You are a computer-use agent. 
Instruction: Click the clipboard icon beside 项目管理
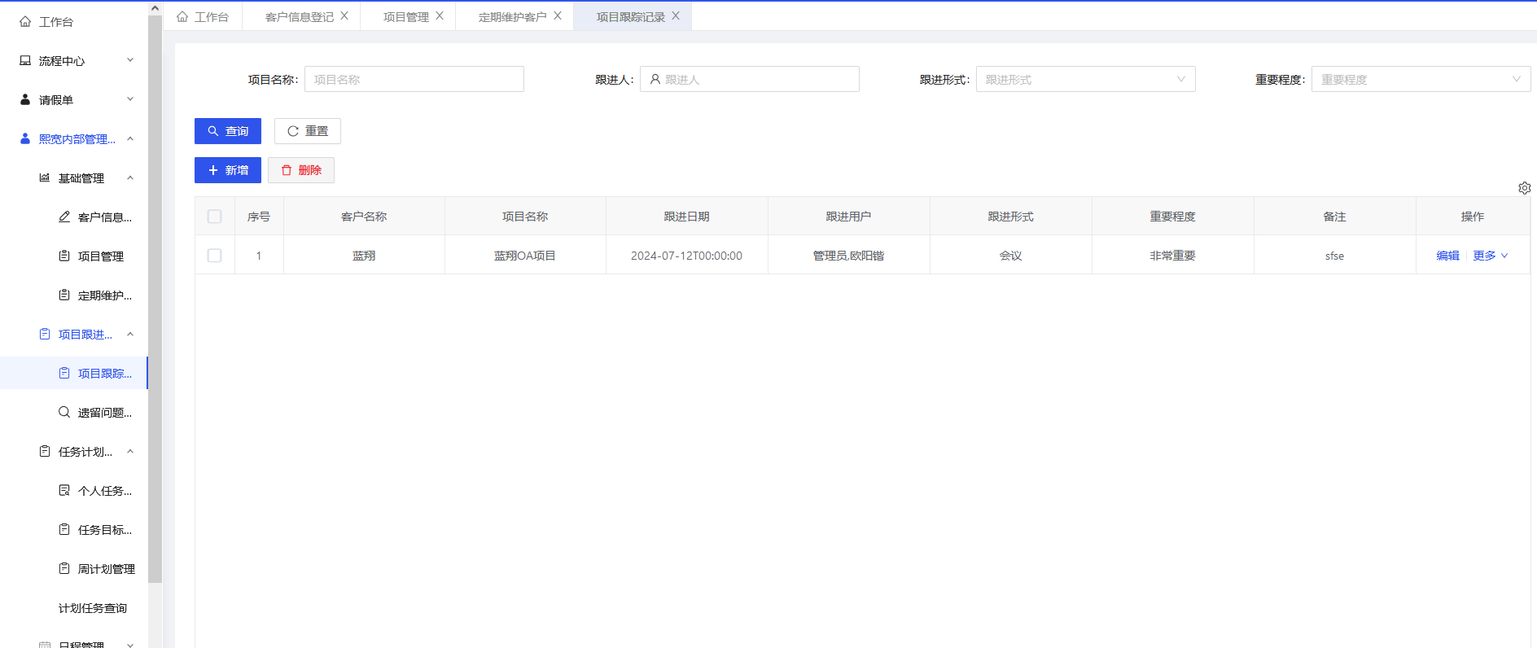pos(64,256)
